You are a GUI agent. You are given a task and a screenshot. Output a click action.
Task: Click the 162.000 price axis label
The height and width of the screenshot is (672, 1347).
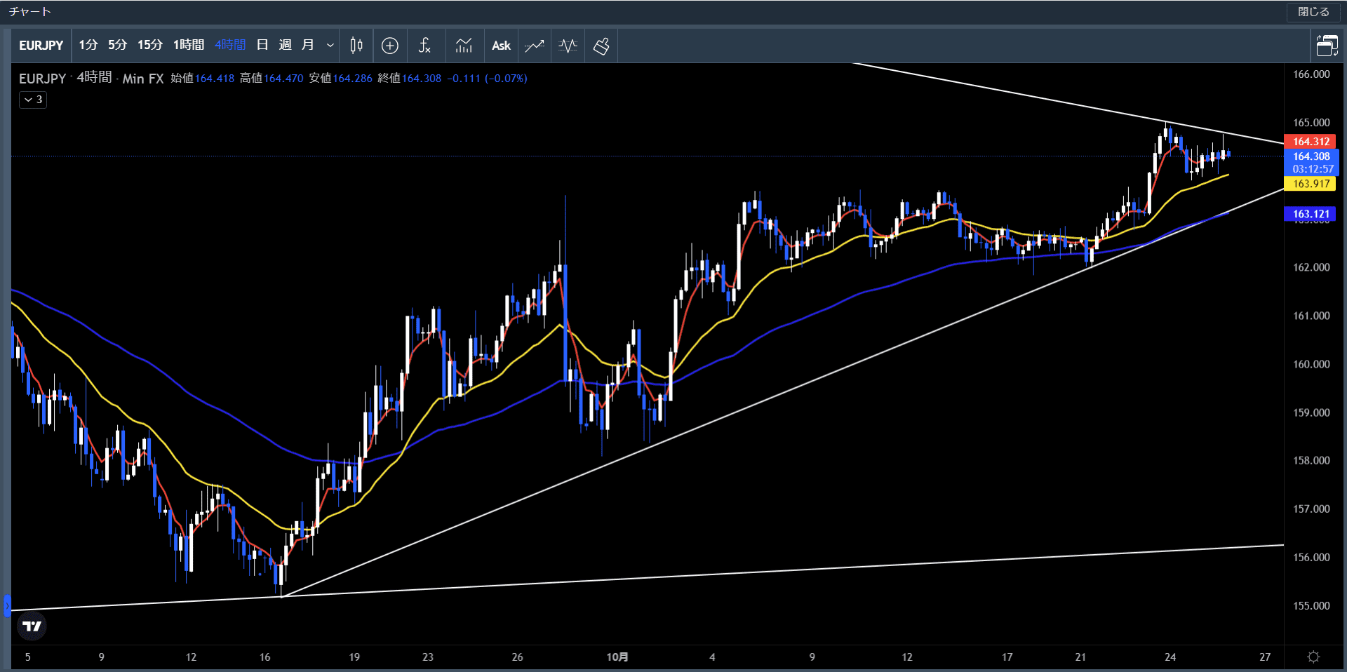pyautogui.click(x=1311, y=267)
